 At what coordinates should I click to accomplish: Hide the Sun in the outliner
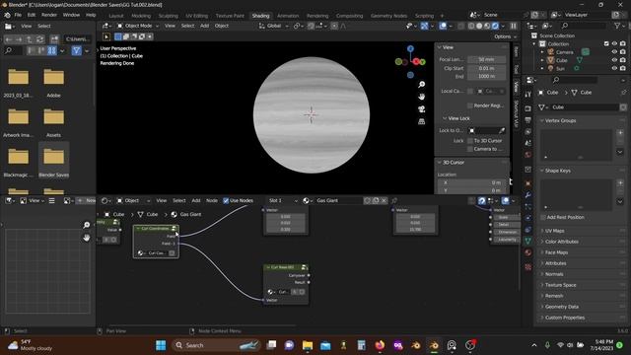click(614, 68)
